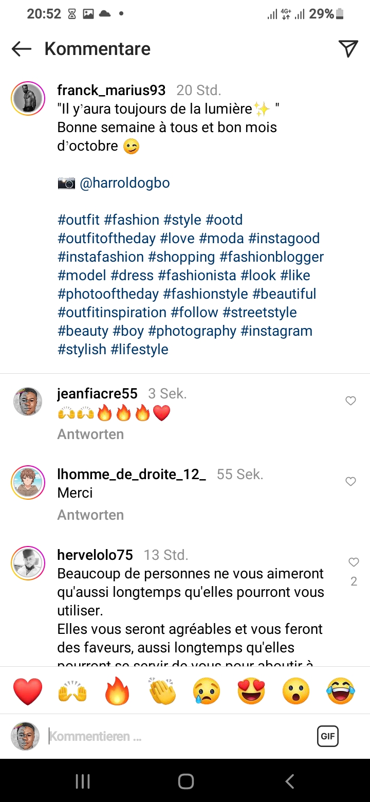Tap Antworten under the Merci comment
The image size is (370, 802).
coord(90,515)
